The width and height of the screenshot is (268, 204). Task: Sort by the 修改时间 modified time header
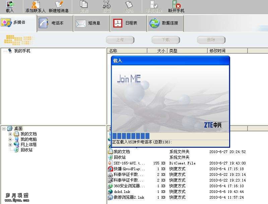click(x=227, y=51)
